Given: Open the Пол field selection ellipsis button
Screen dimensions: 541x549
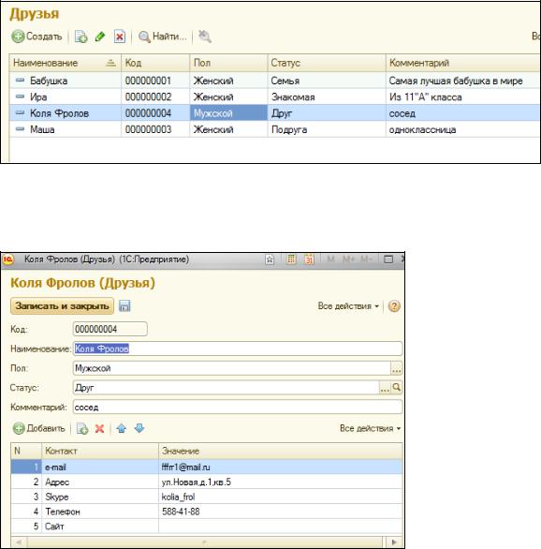Looking at the screenshot, I should [397, 368].
